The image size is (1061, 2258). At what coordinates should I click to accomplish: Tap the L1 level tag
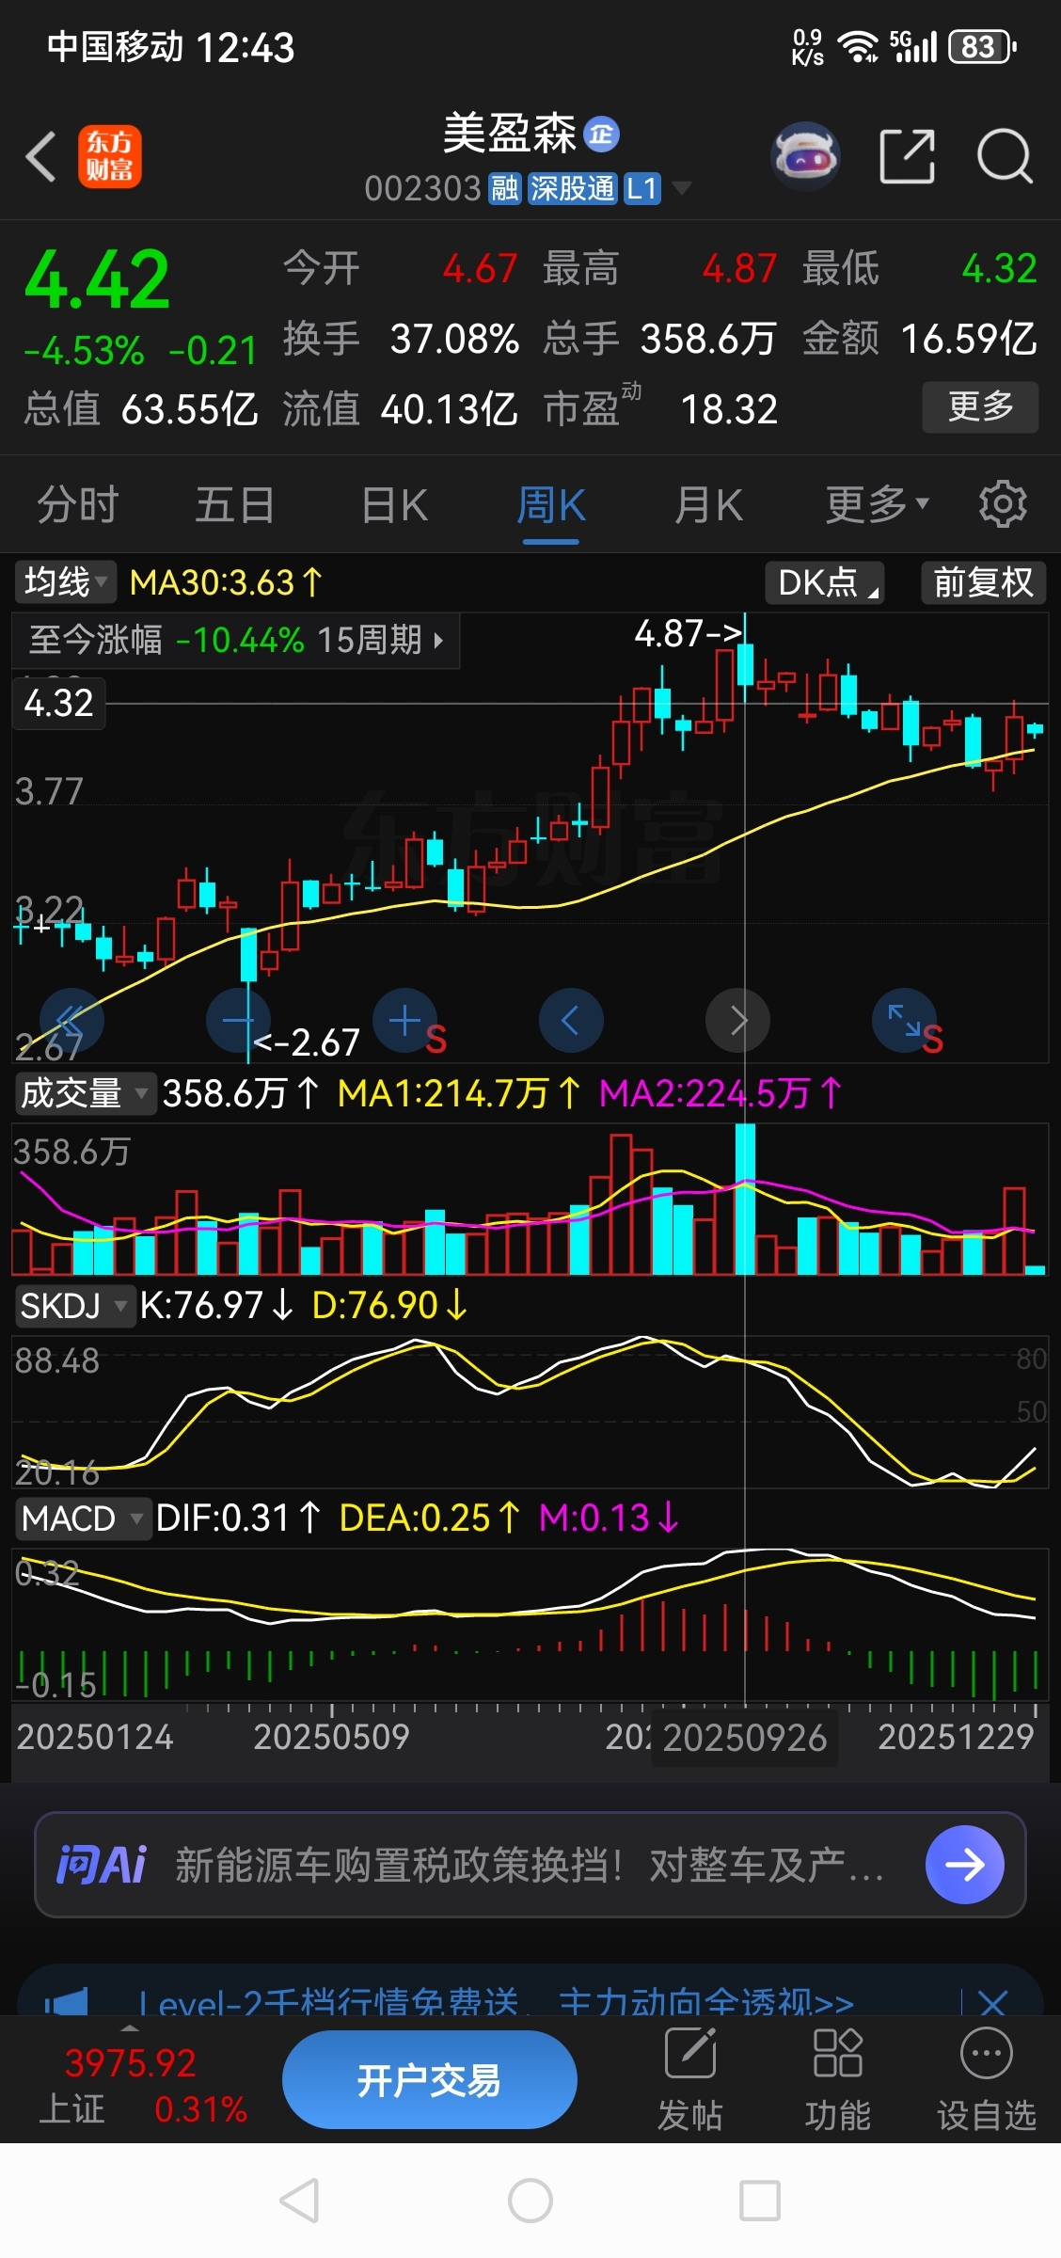tap(641, 189)
